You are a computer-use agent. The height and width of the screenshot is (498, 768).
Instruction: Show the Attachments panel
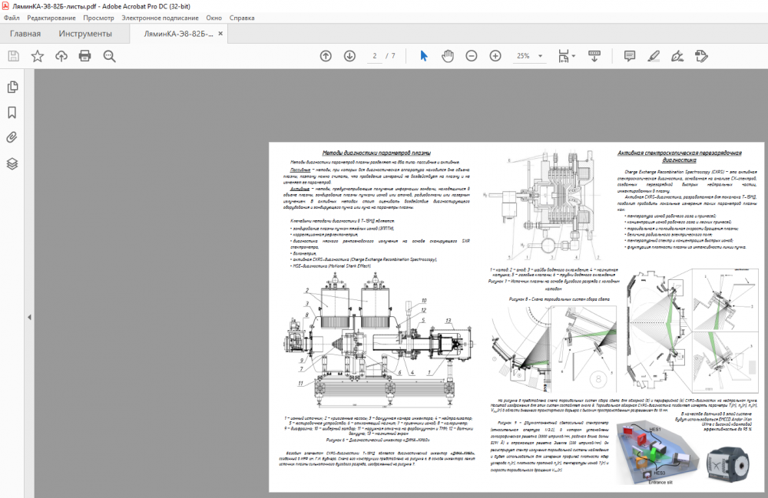click(x=12, y=138)
